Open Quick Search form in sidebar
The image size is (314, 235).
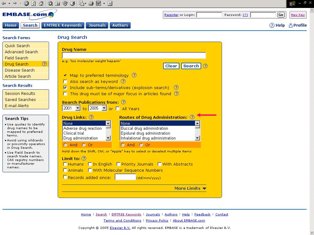[x=26, y=46]
